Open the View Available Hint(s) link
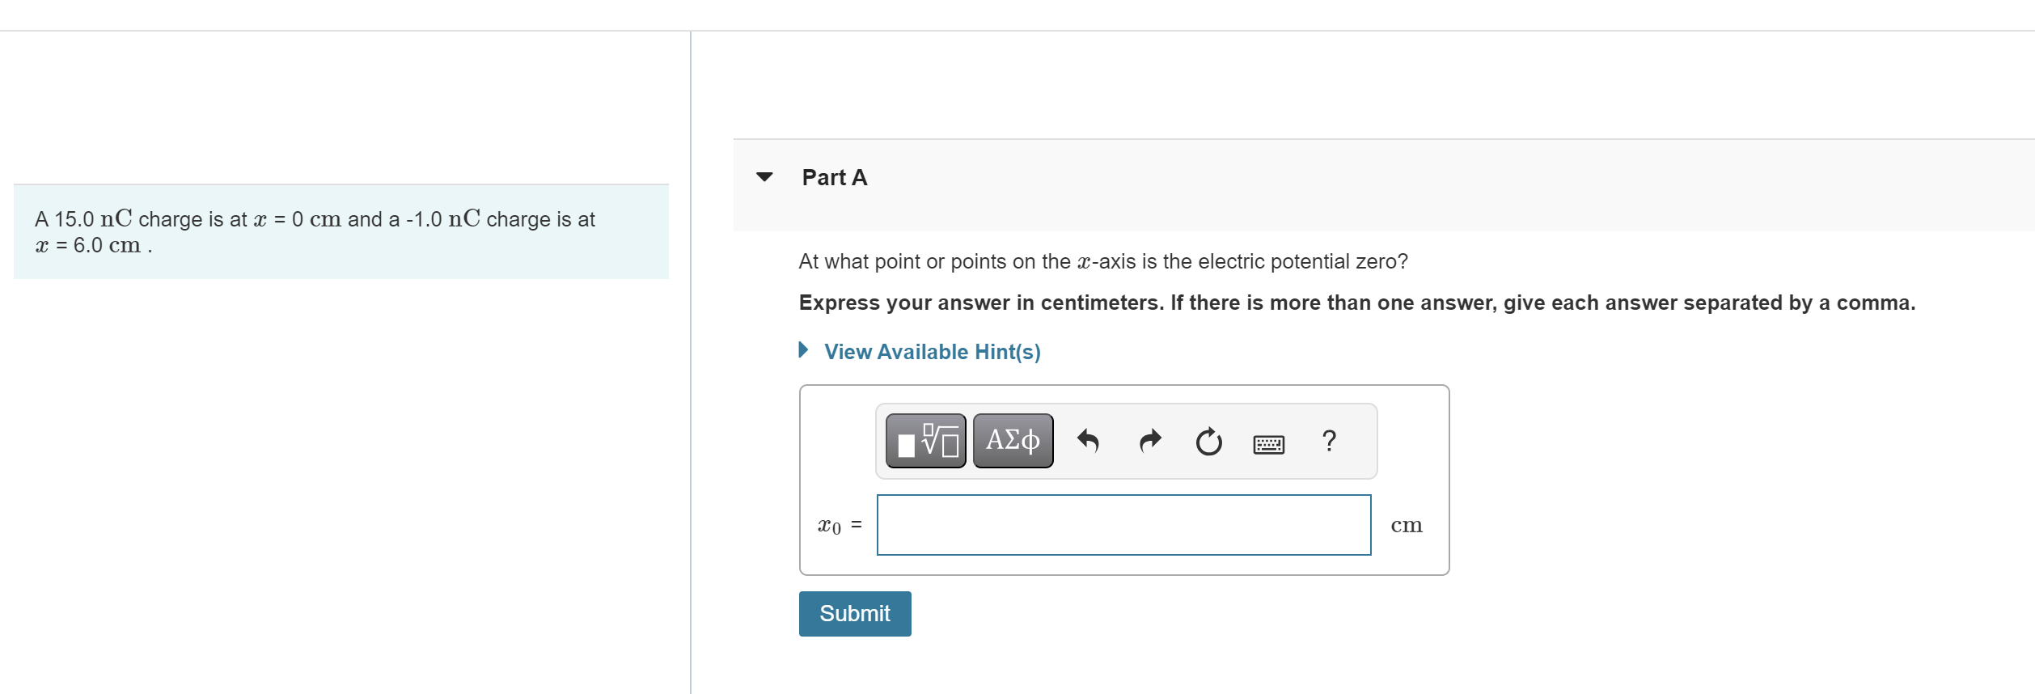The image size is (2035, 694). pyautogui.click(x=931, y=351)
